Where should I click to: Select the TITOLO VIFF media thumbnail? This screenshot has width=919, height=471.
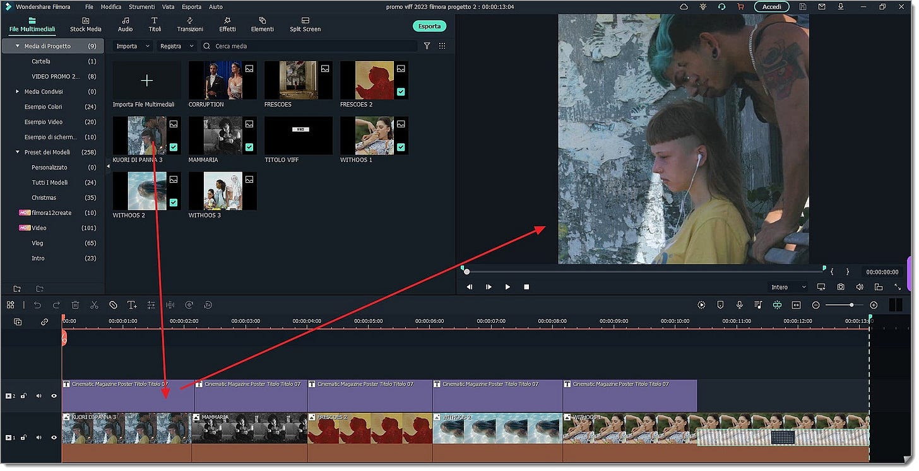(x=298, y=136)
